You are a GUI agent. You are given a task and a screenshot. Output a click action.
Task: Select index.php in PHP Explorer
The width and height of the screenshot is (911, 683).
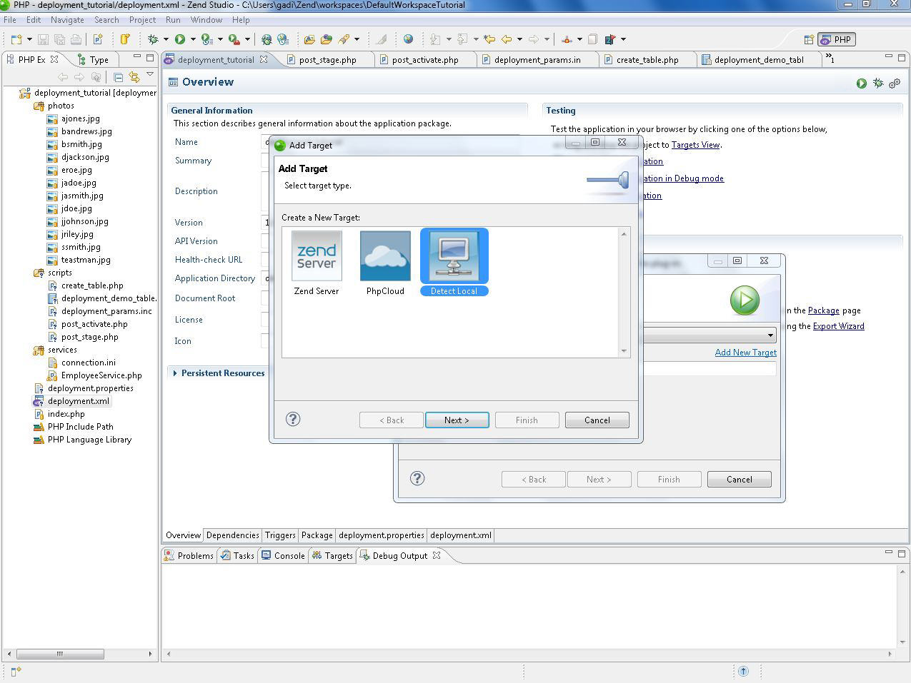click(x=66, y=414)
